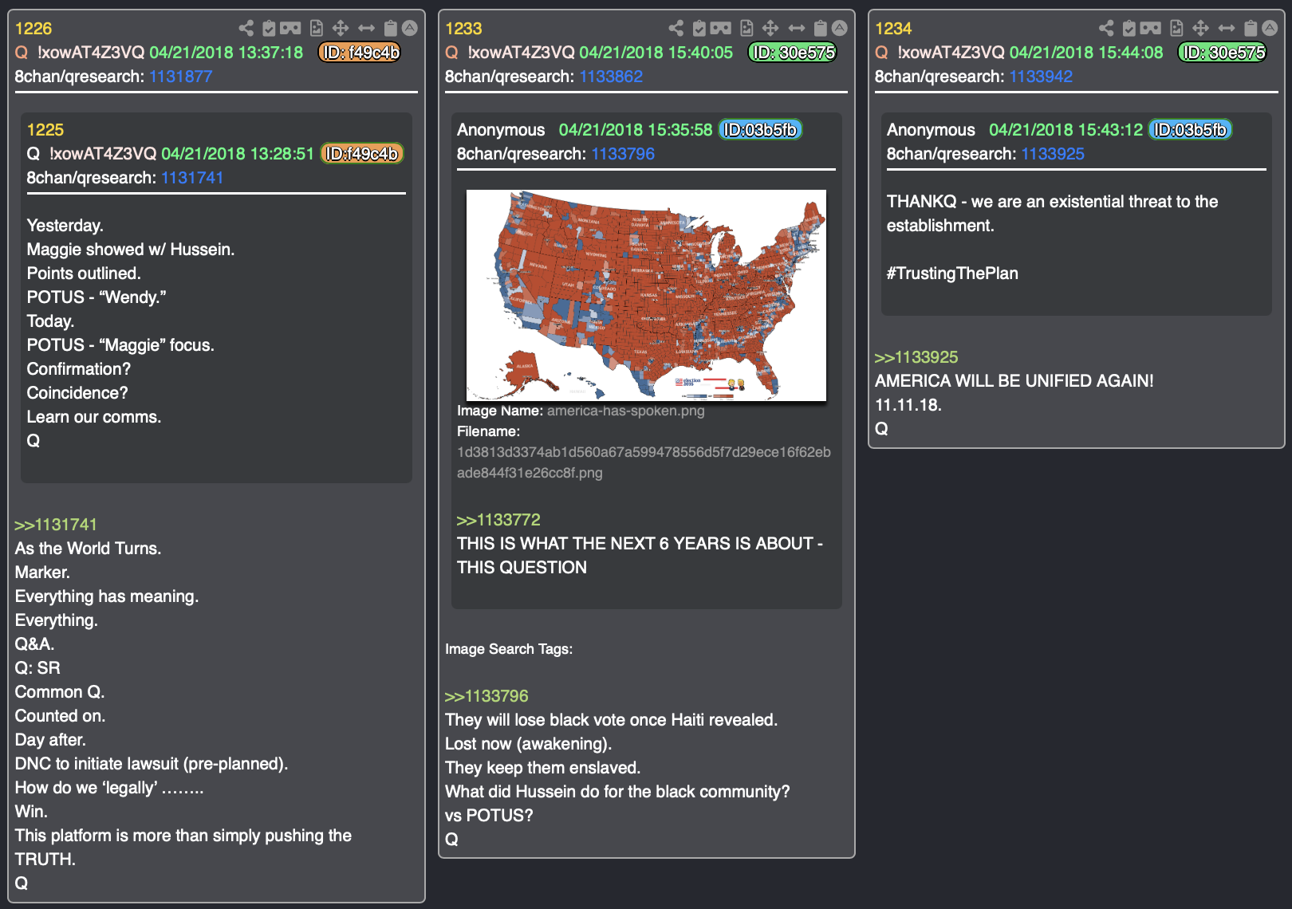The width and height of the screenshot is (1292, 909).
Task: Open 8chan link 1133925 in Anonymous post
Action: 1053,154
